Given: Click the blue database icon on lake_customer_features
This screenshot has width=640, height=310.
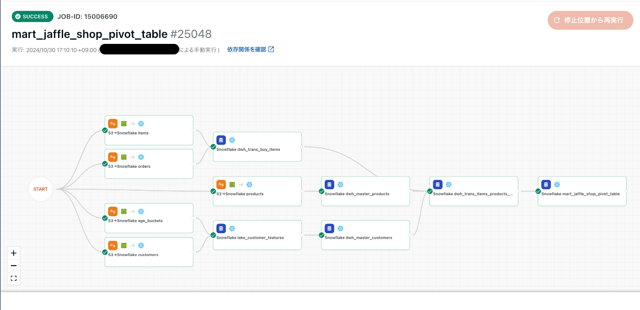Looking at the screenshot, I should click(221, 228).
